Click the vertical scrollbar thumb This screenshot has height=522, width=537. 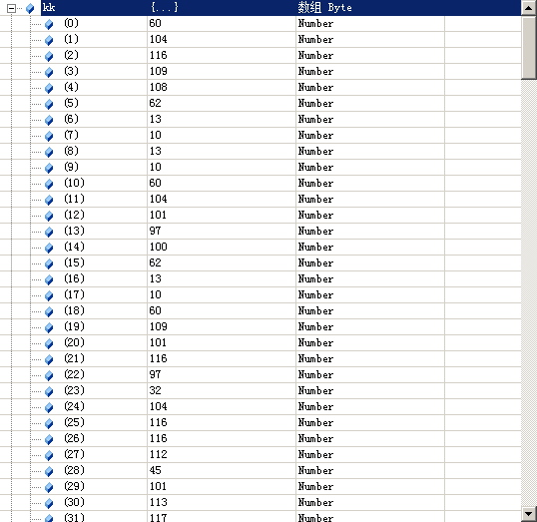(529, 48)
